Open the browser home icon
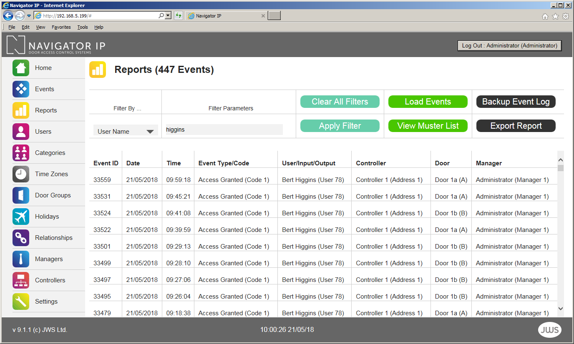This screenshot has height=344, width=574. point(545,16)
